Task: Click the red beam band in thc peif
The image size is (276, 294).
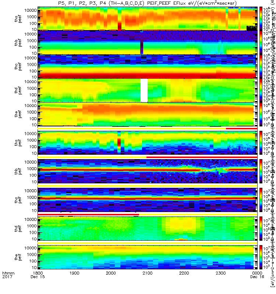Action: coord(148,198)
